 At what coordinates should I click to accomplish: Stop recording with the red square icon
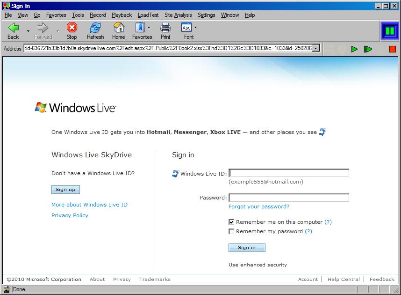[393, 48]
